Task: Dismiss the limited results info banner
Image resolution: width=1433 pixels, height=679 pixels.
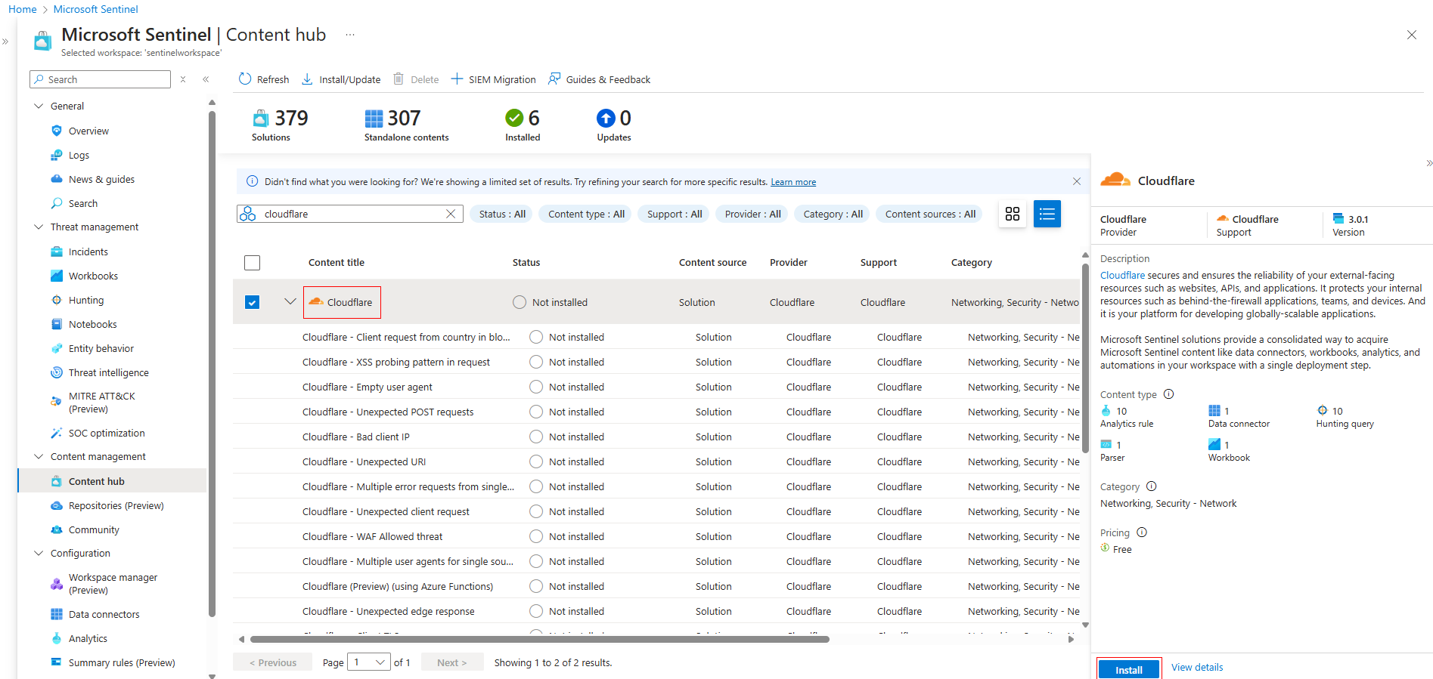Action: click(1076, 181)
